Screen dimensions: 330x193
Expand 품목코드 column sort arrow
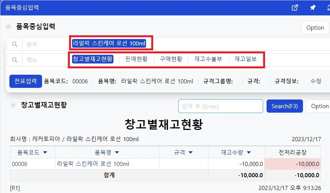pos(45,152)
